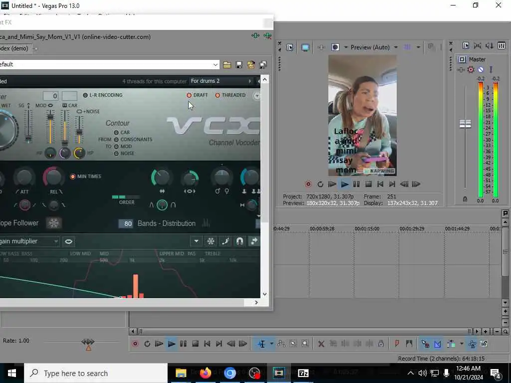The height and width of the screenshot is (383, 511).
Task: Select the Contour MOD radio option
Action: [123, 147]
